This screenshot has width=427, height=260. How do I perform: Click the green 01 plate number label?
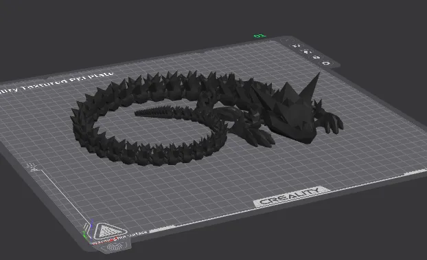click(259, 36)
